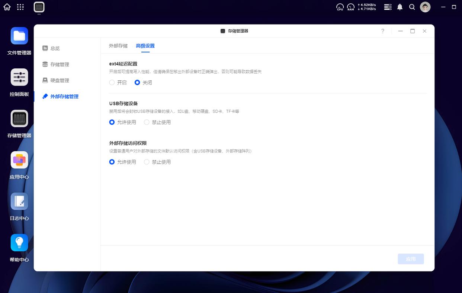Open the 文件管理器 desktop icon
The image size is (462, 293).
pos(19,36)
